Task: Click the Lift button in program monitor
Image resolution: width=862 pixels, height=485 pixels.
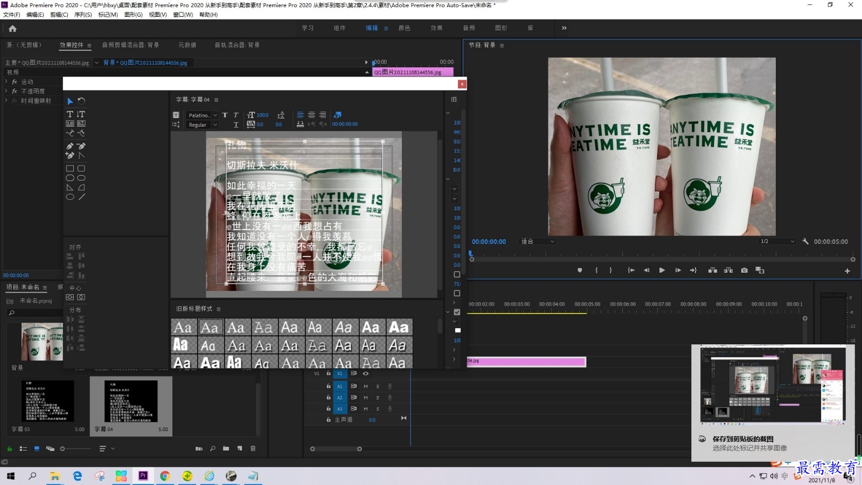Action: [713, 271]
